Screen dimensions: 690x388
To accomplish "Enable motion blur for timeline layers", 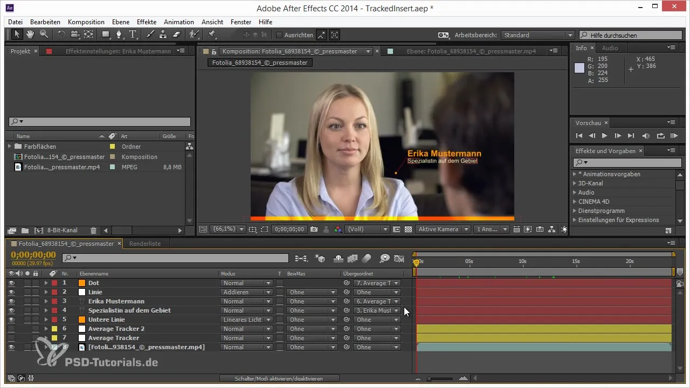I will click(x=367, y=258).
